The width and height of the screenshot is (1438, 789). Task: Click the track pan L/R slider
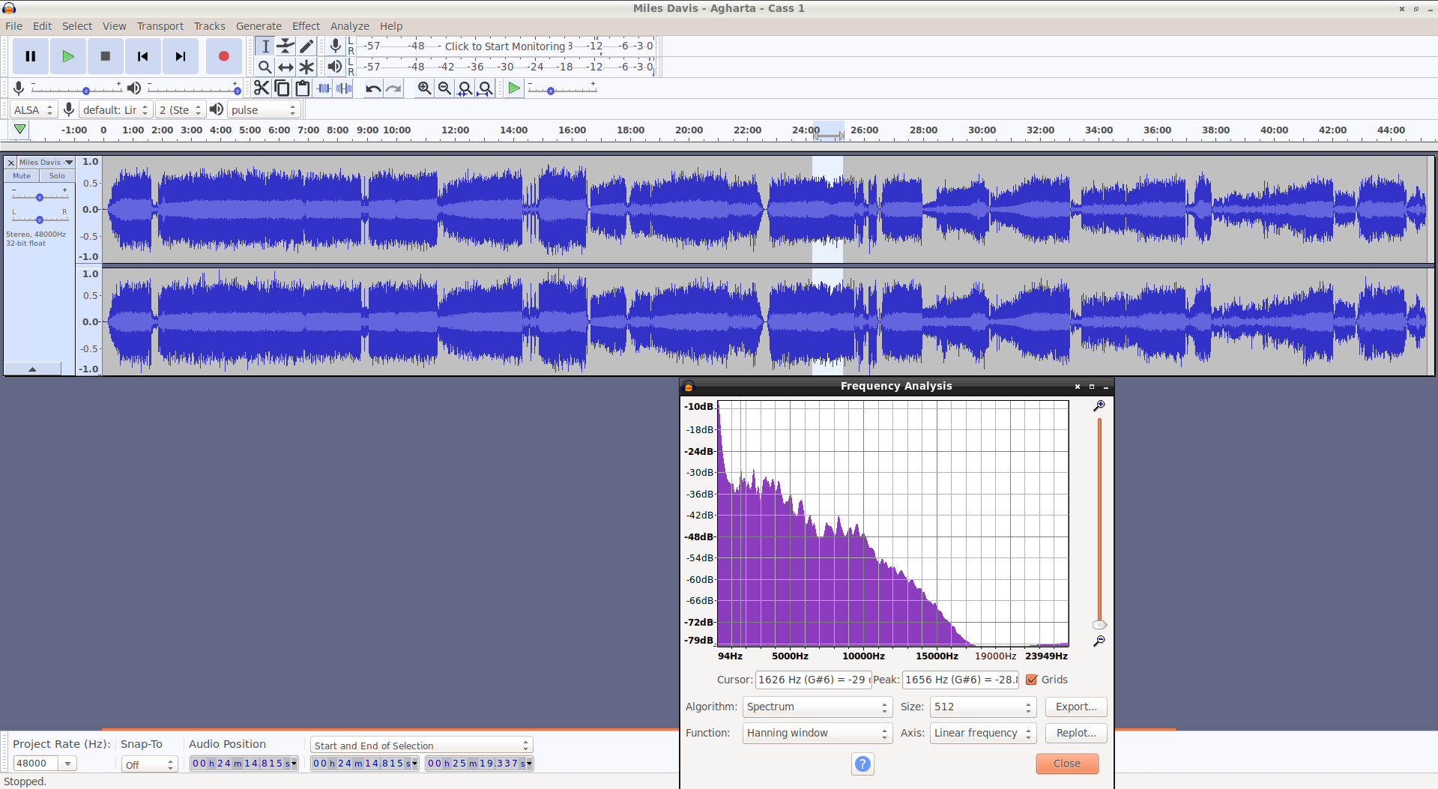40,220
